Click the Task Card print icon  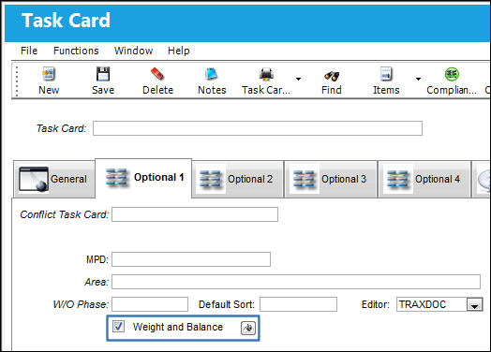[x=266, y=74]
